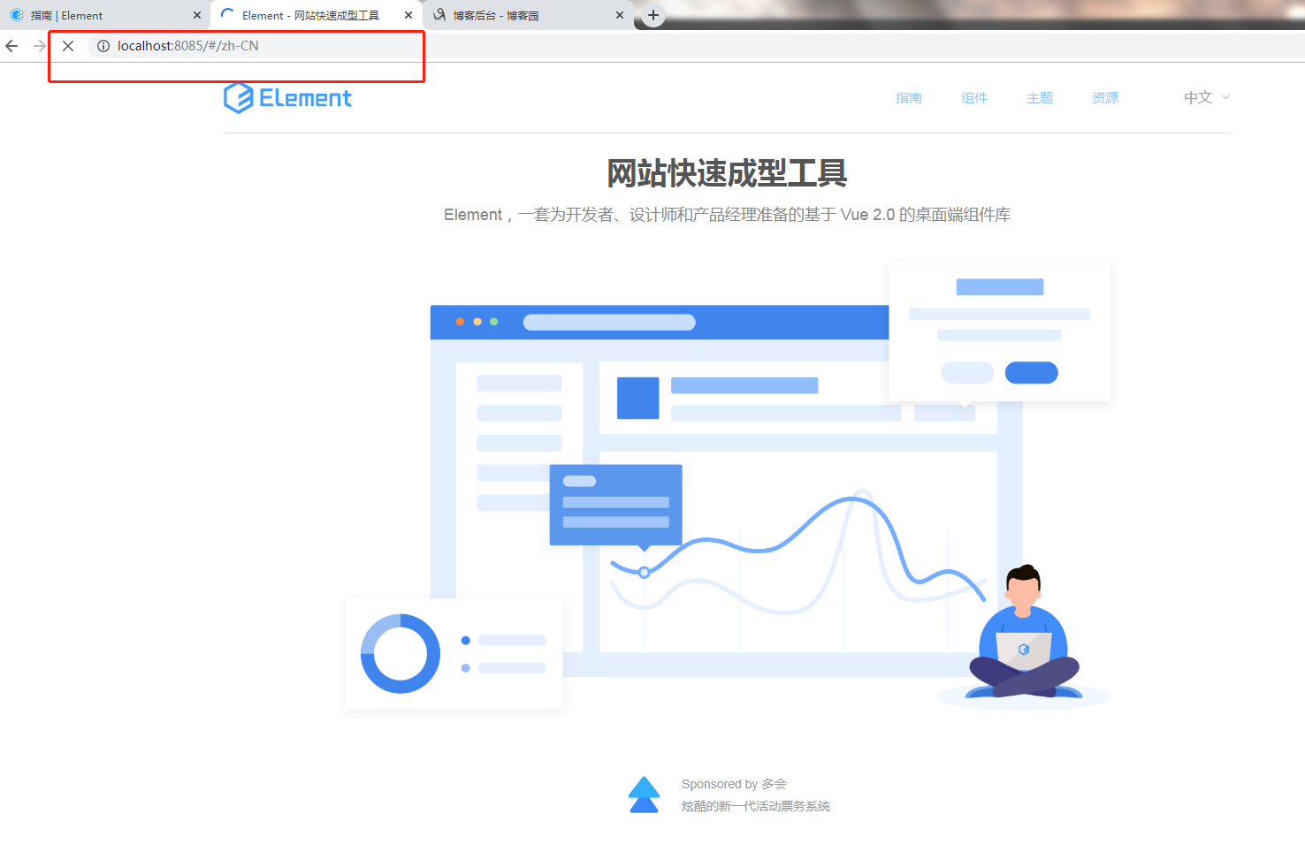The width and height of the screenshot is (1305, 852).
Task: Click the Element logo
Action: (287, 98)
